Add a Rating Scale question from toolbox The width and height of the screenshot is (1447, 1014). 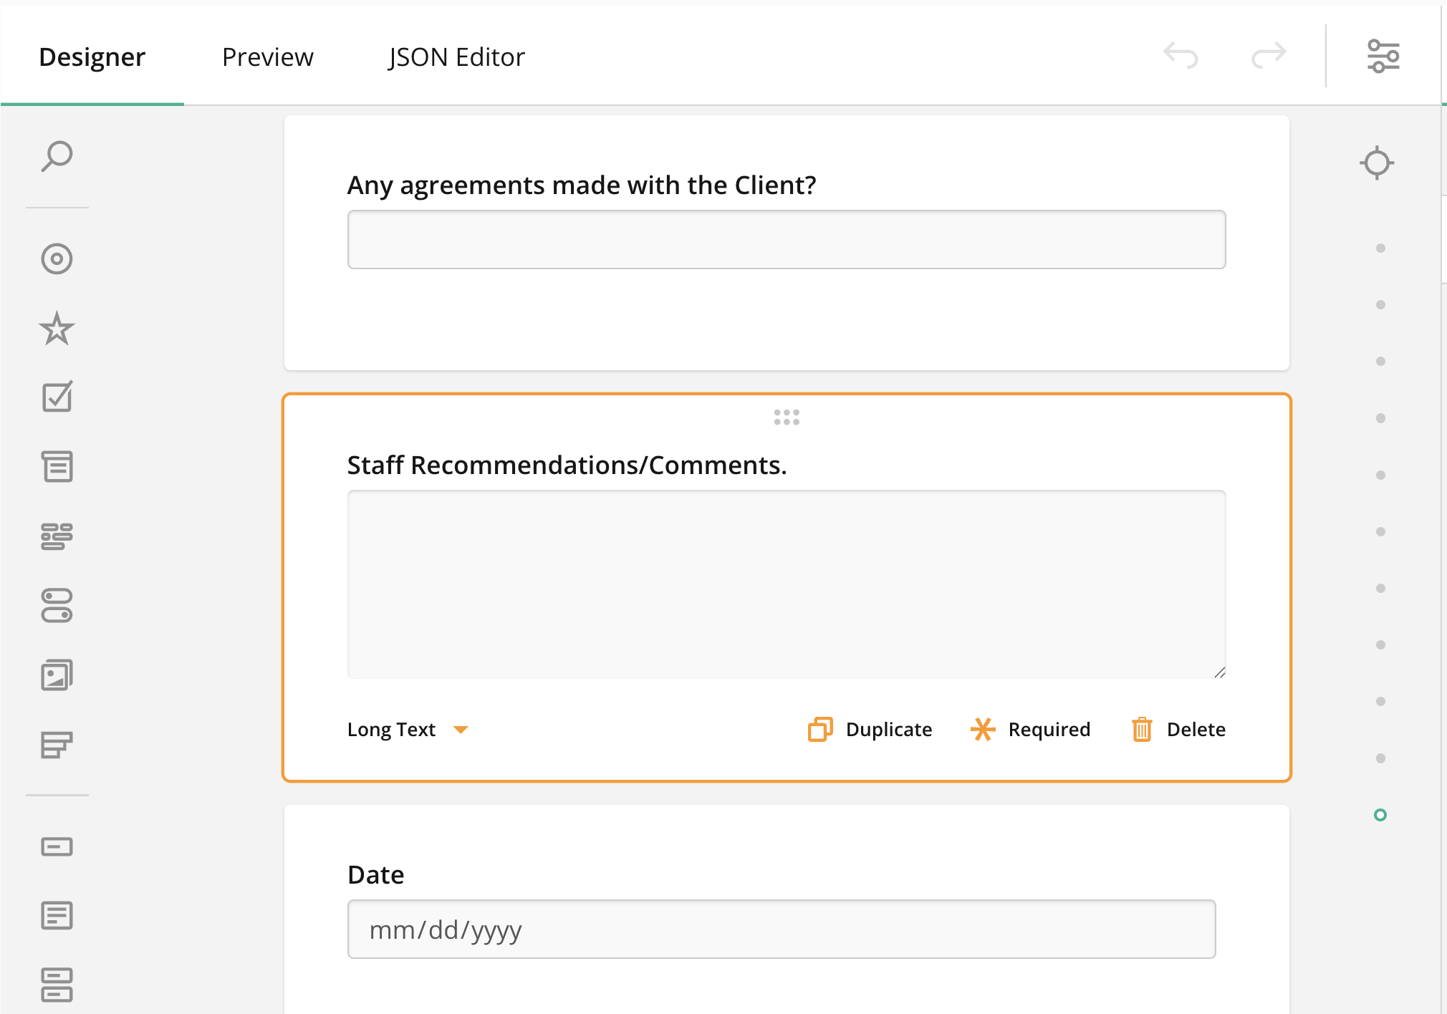coord(57,328)
